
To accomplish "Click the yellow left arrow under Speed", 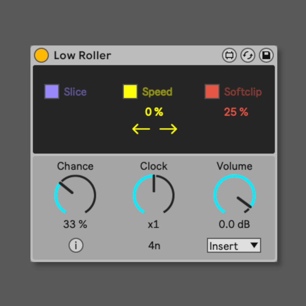I will click(x=141, y=129).
